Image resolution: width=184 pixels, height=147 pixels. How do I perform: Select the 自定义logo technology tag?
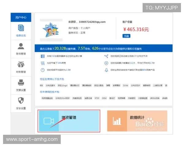click(63, 85)
